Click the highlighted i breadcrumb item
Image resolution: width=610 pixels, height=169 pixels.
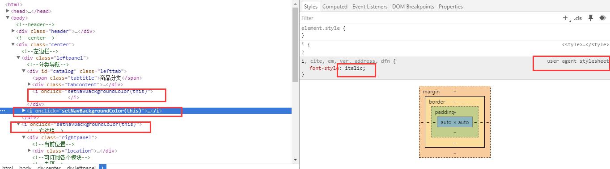coord(102,167)
